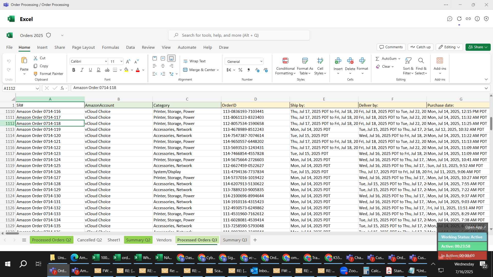Open Sort & Filter menu
Image resolution: width=493 pixels, height=277 pixels.
(x=408, y=66)
